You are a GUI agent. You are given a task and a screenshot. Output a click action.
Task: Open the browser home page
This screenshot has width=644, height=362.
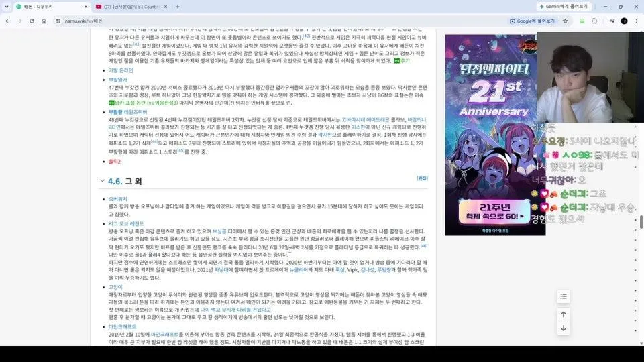click(44, 21)
